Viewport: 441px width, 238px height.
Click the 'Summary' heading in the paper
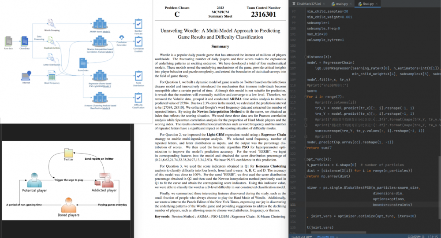[220, 46]
